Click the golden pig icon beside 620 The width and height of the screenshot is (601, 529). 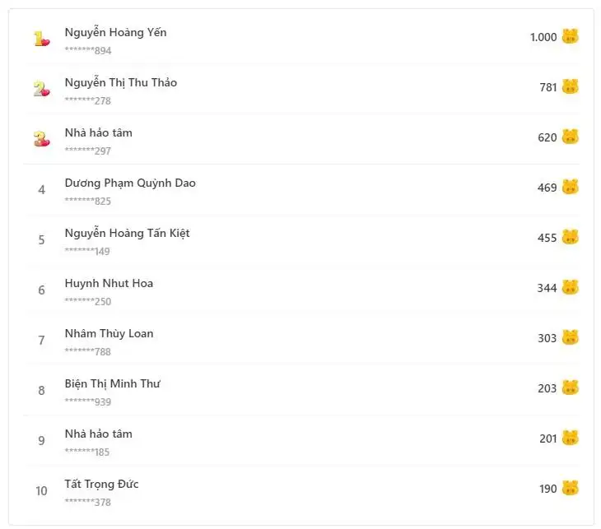[571, 137]
